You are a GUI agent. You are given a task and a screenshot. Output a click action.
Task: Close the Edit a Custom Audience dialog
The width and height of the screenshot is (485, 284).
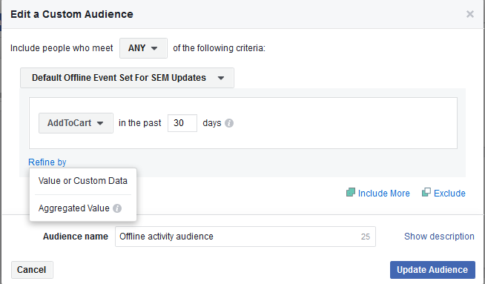click(x=470, y=14)
